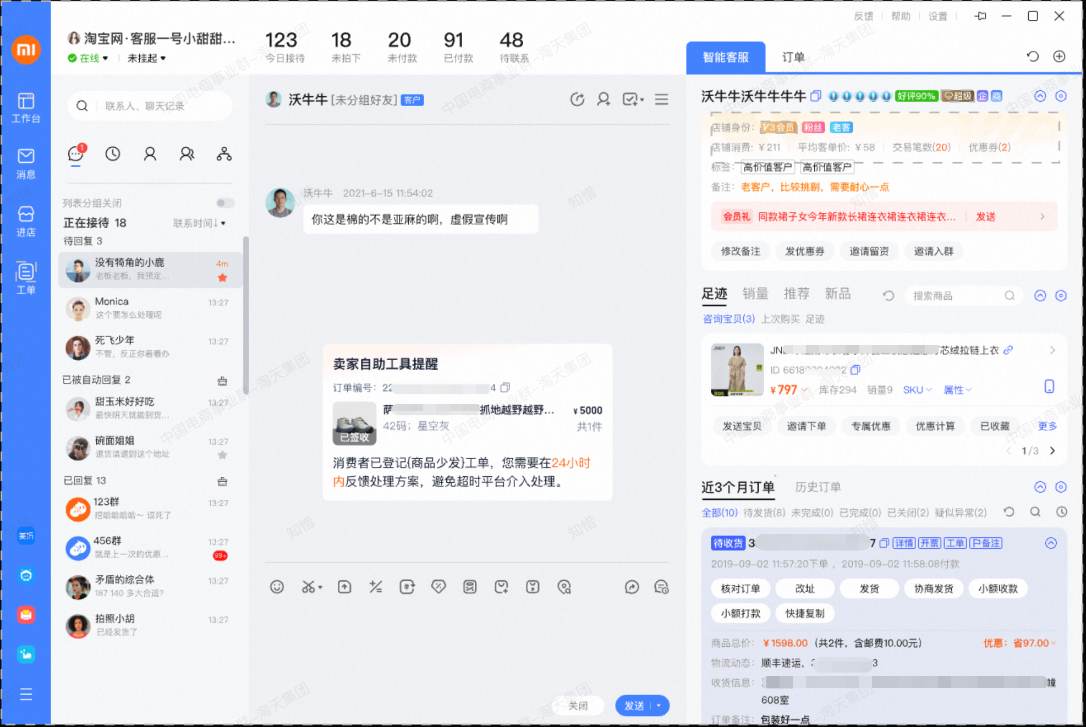
Task: Open the 工单 work order sidebar icon
Action: pyautogui.click(x=26, y=278)
